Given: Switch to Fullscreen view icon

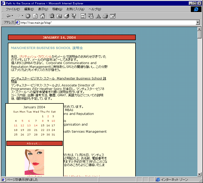Looking at the screenshot, I should pyautogui.click(x=83, y=16).
